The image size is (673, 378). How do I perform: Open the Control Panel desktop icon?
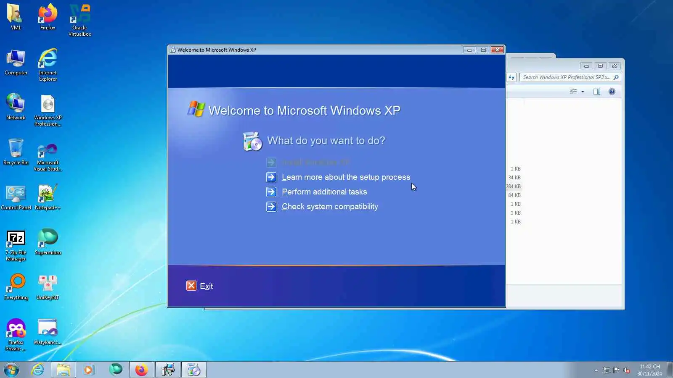16,197
